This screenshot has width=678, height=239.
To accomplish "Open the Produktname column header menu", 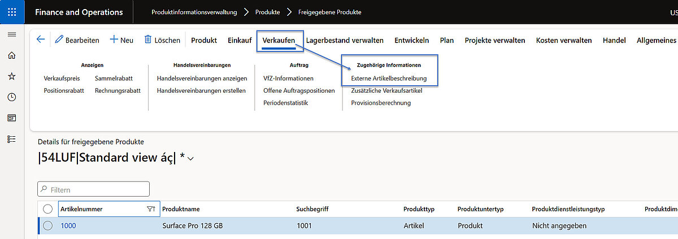I will coord(181,209).
